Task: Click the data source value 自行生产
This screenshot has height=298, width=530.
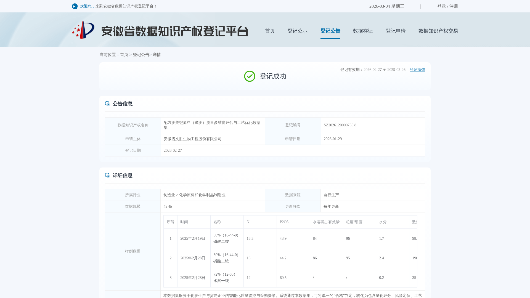Action: (331, 195)
